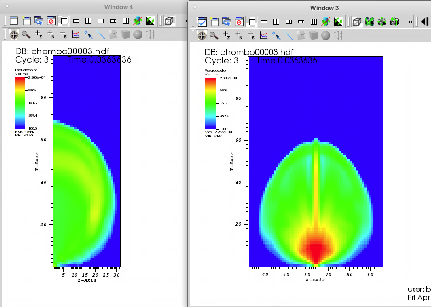Toggle perspective cube icon in Window 4
Screen dimensions: 431x307
pyautogui.click(x=169, y=21)
